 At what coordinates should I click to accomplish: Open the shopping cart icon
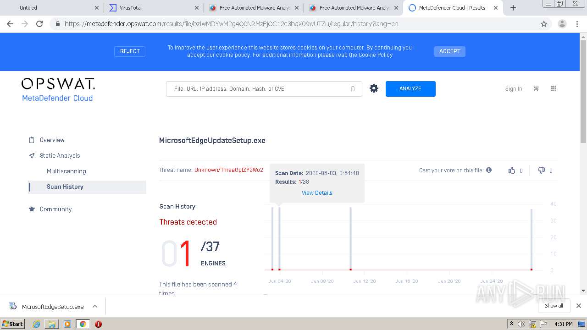[x=536, y=88]
